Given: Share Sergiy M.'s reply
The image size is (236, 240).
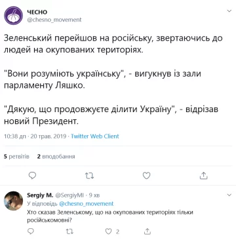Looking at the screenshot, I should 147,231.
